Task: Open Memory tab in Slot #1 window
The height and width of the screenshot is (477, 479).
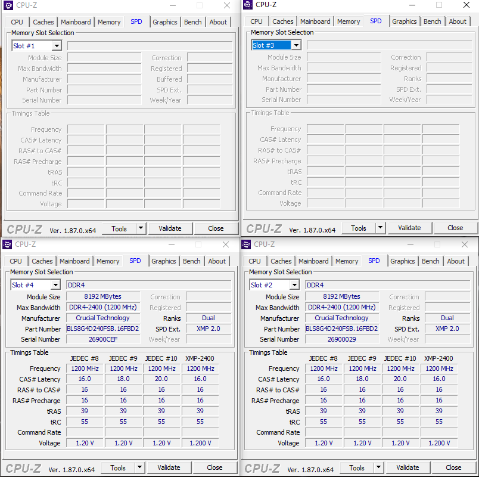Action: [109, 22]
